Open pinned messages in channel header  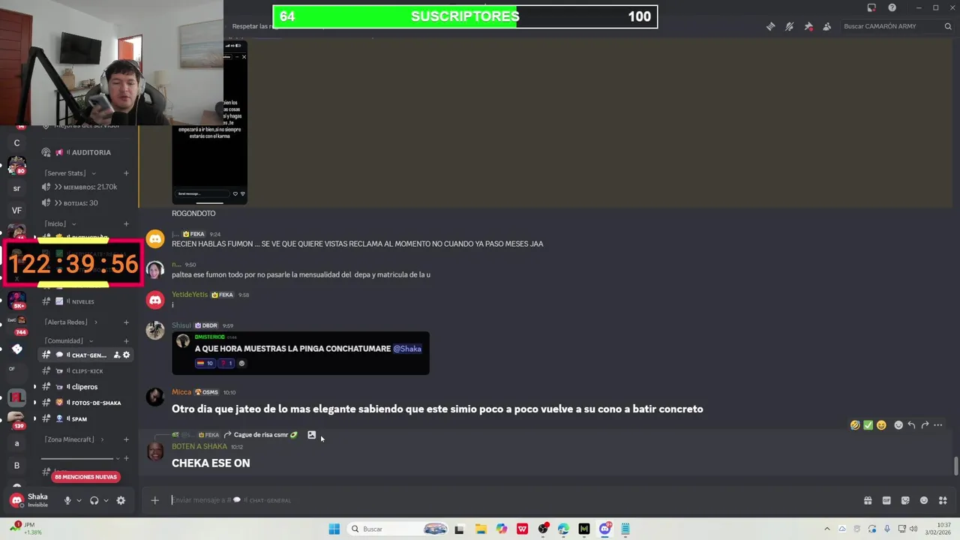808,26
